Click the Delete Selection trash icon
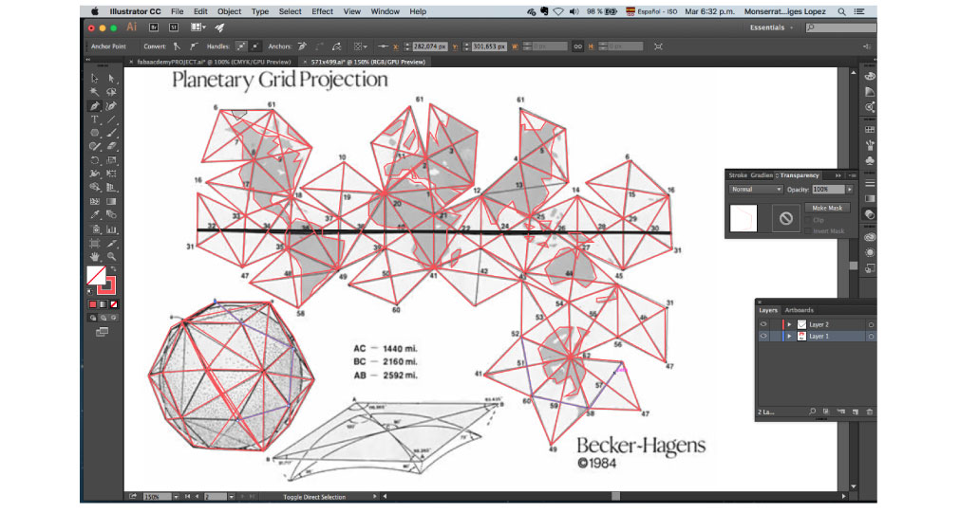 (869, 412)
